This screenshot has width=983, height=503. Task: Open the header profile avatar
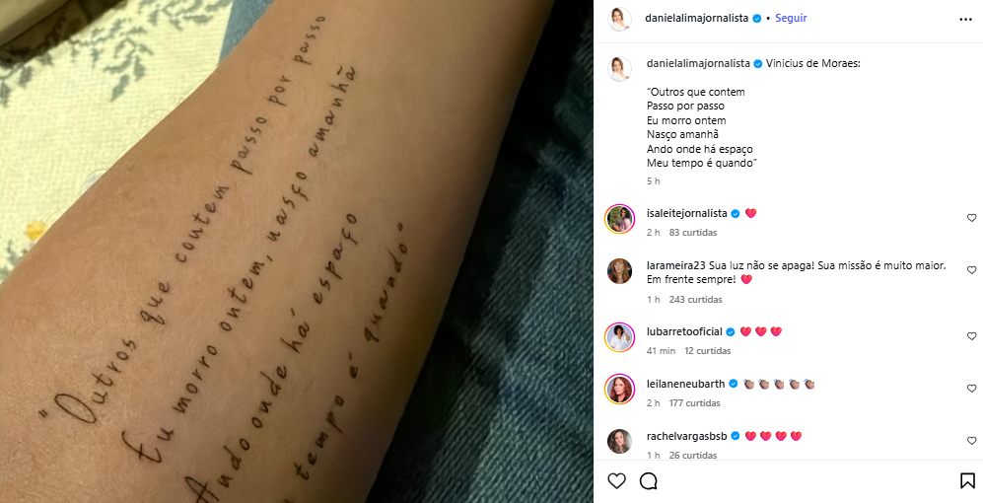[x=619, y=20]
